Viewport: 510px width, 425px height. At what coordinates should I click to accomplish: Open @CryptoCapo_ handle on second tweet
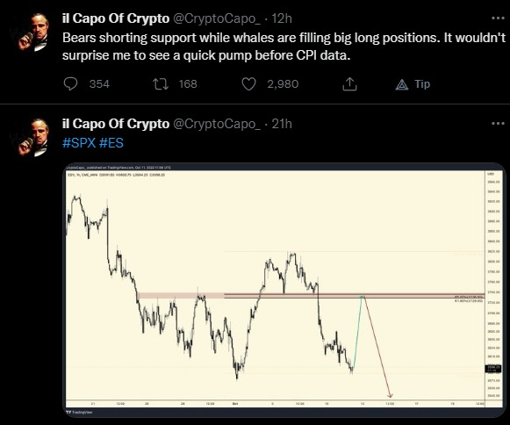pyautogui.click(x=216, y=124)
